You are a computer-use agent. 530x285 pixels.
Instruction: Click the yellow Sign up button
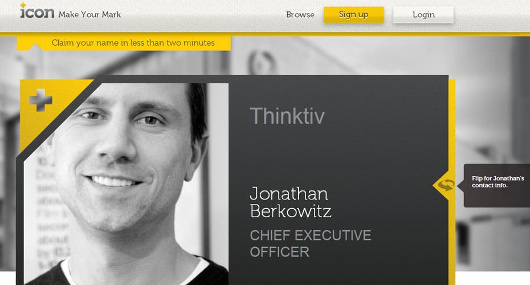click(x=353, y=15)
